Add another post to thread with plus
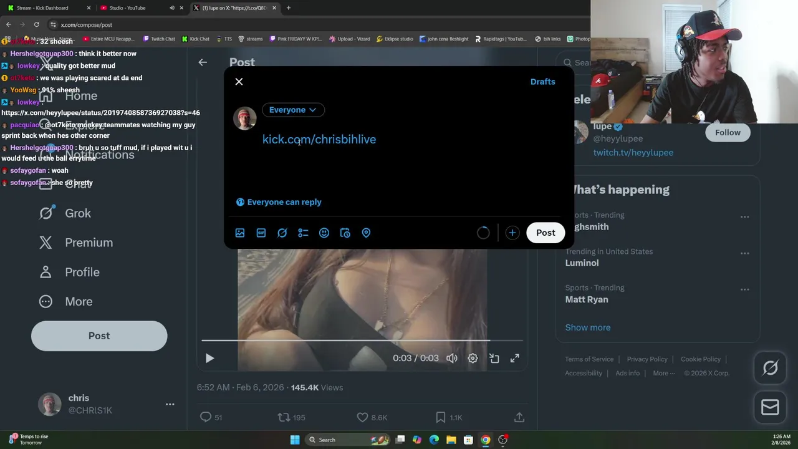 tap(512, 233)
